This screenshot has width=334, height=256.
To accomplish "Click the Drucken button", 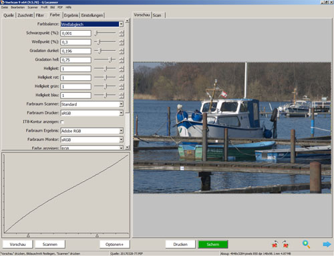I will click(180, 244).
